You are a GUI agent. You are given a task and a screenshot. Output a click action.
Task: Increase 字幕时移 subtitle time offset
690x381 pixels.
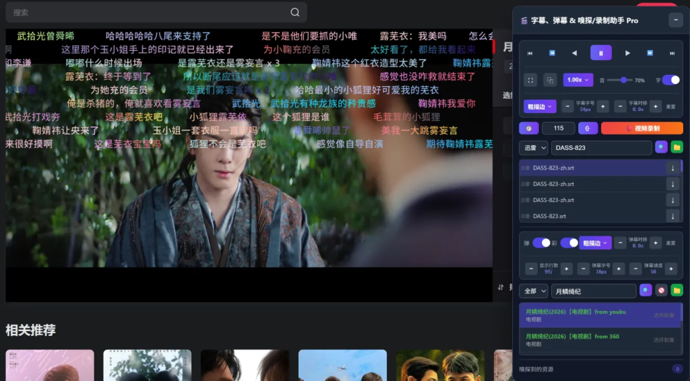click(x=656, y=106)
